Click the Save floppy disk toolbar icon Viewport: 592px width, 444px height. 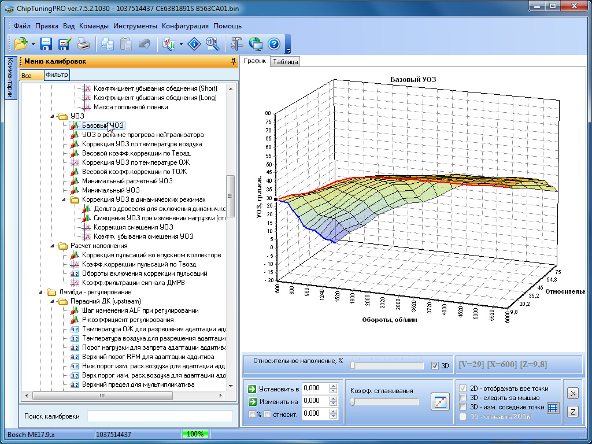(46, 44)
